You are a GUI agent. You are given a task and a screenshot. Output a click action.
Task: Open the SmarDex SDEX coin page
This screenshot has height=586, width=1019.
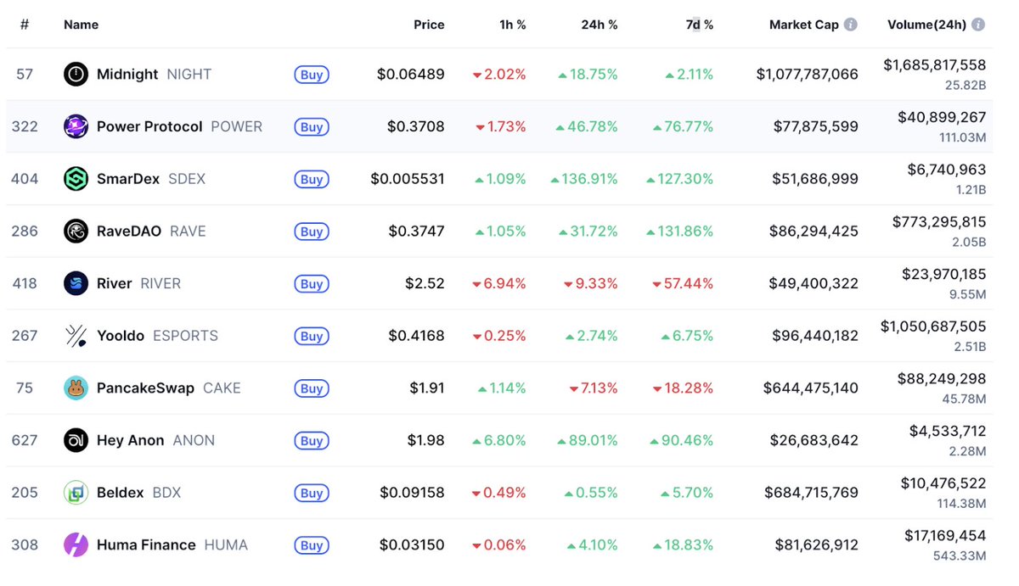point(128,179)
